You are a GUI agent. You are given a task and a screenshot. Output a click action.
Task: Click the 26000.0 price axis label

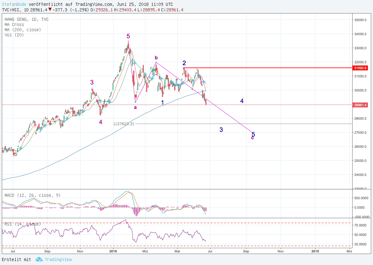(x=360, y=147)
